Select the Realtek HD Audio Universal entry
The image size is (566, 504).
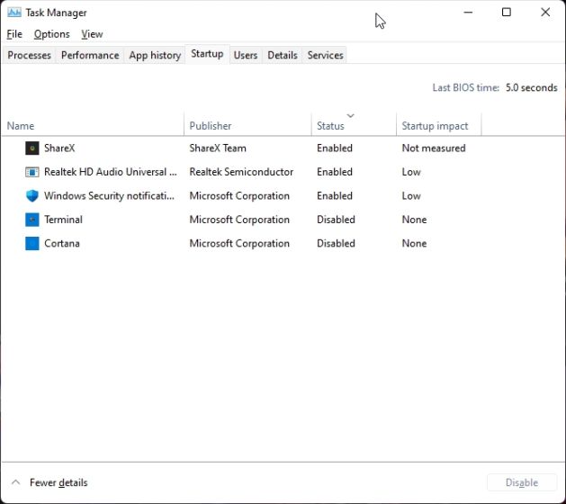(x=111, y=172)
